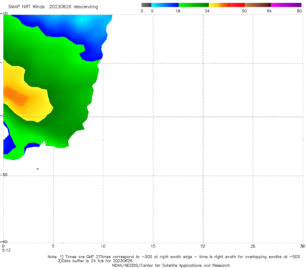This screenshot has width=306, height=268.
Task: Click the "5:12" swath time label
Action: (6, 250)
